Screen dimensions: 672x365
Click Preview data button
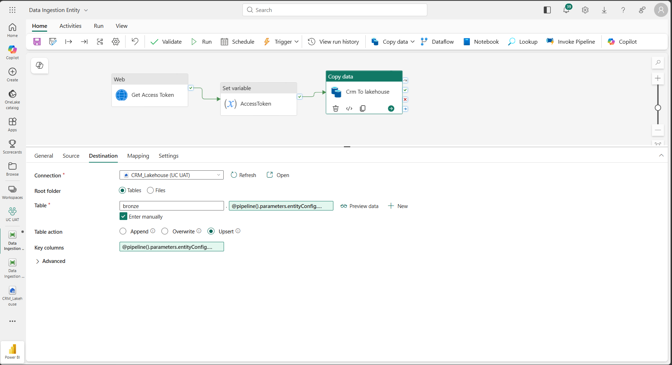point(359,206)
